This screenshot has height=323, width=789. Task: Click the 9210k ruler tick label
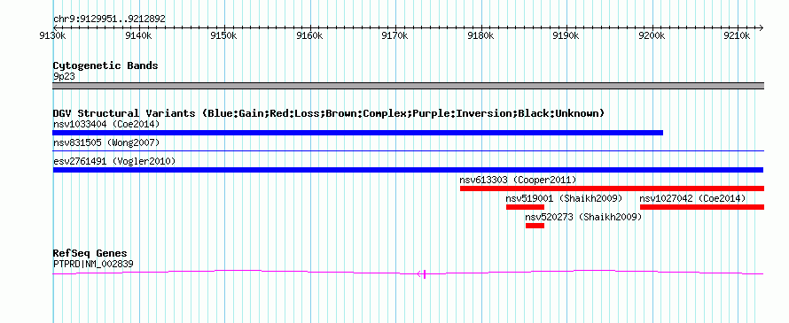pyautogui.click(x=738, y=36)
